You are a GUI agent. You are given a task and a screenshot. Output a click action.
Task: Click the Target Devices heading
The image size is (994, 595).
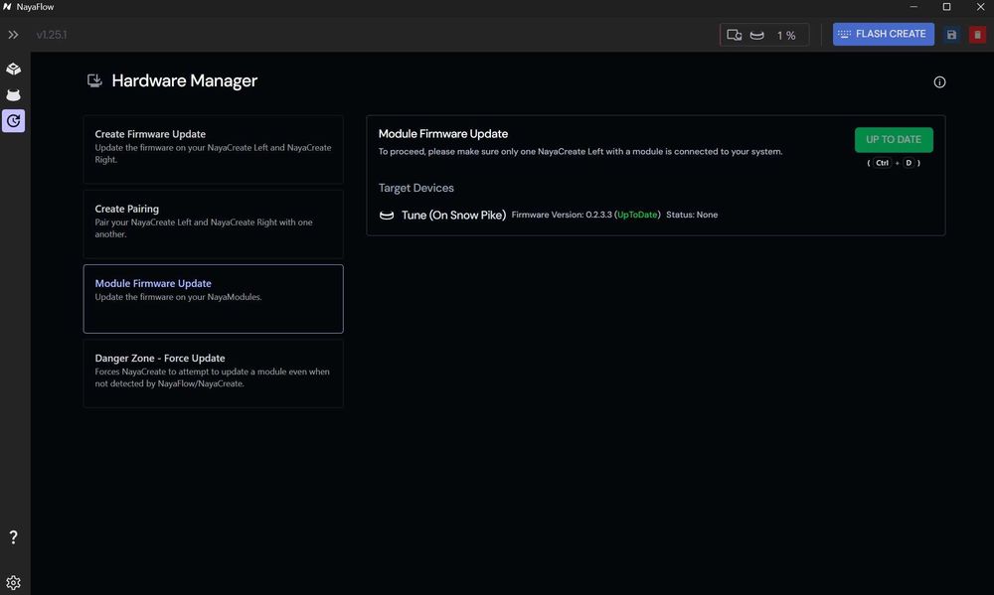(415, 188)
